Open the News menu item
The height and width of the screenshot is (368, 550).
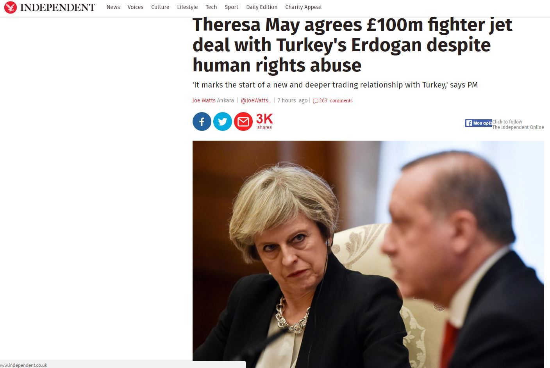click(113, 7)
